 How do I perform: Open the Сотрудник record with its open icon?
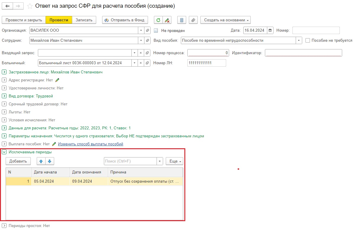[147, 40]
